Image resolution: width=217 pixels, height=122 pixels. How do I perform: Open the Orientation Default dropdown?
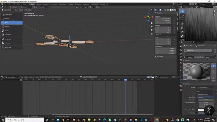click(x=26, y=7)
